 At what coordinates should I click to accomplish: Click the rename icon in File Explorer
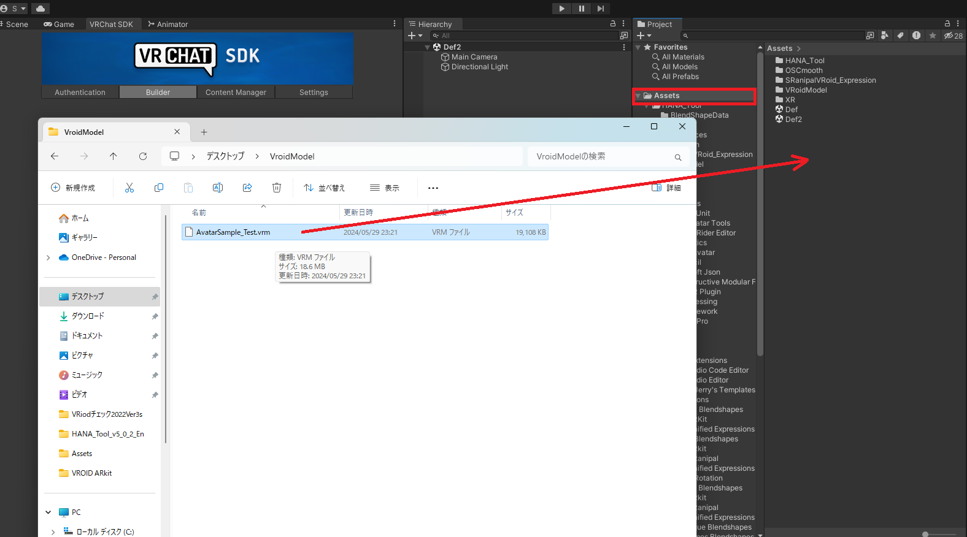(218, 188)
